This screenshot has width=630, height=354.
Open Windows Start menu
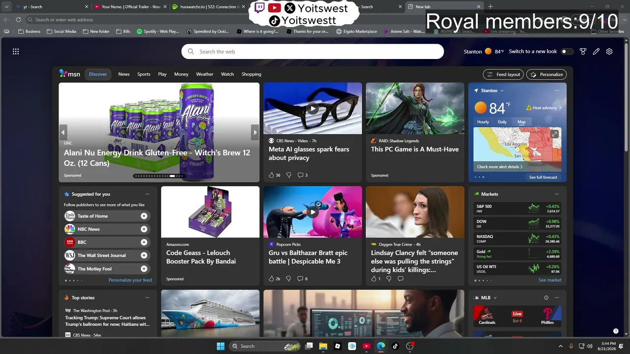point(220,346)
